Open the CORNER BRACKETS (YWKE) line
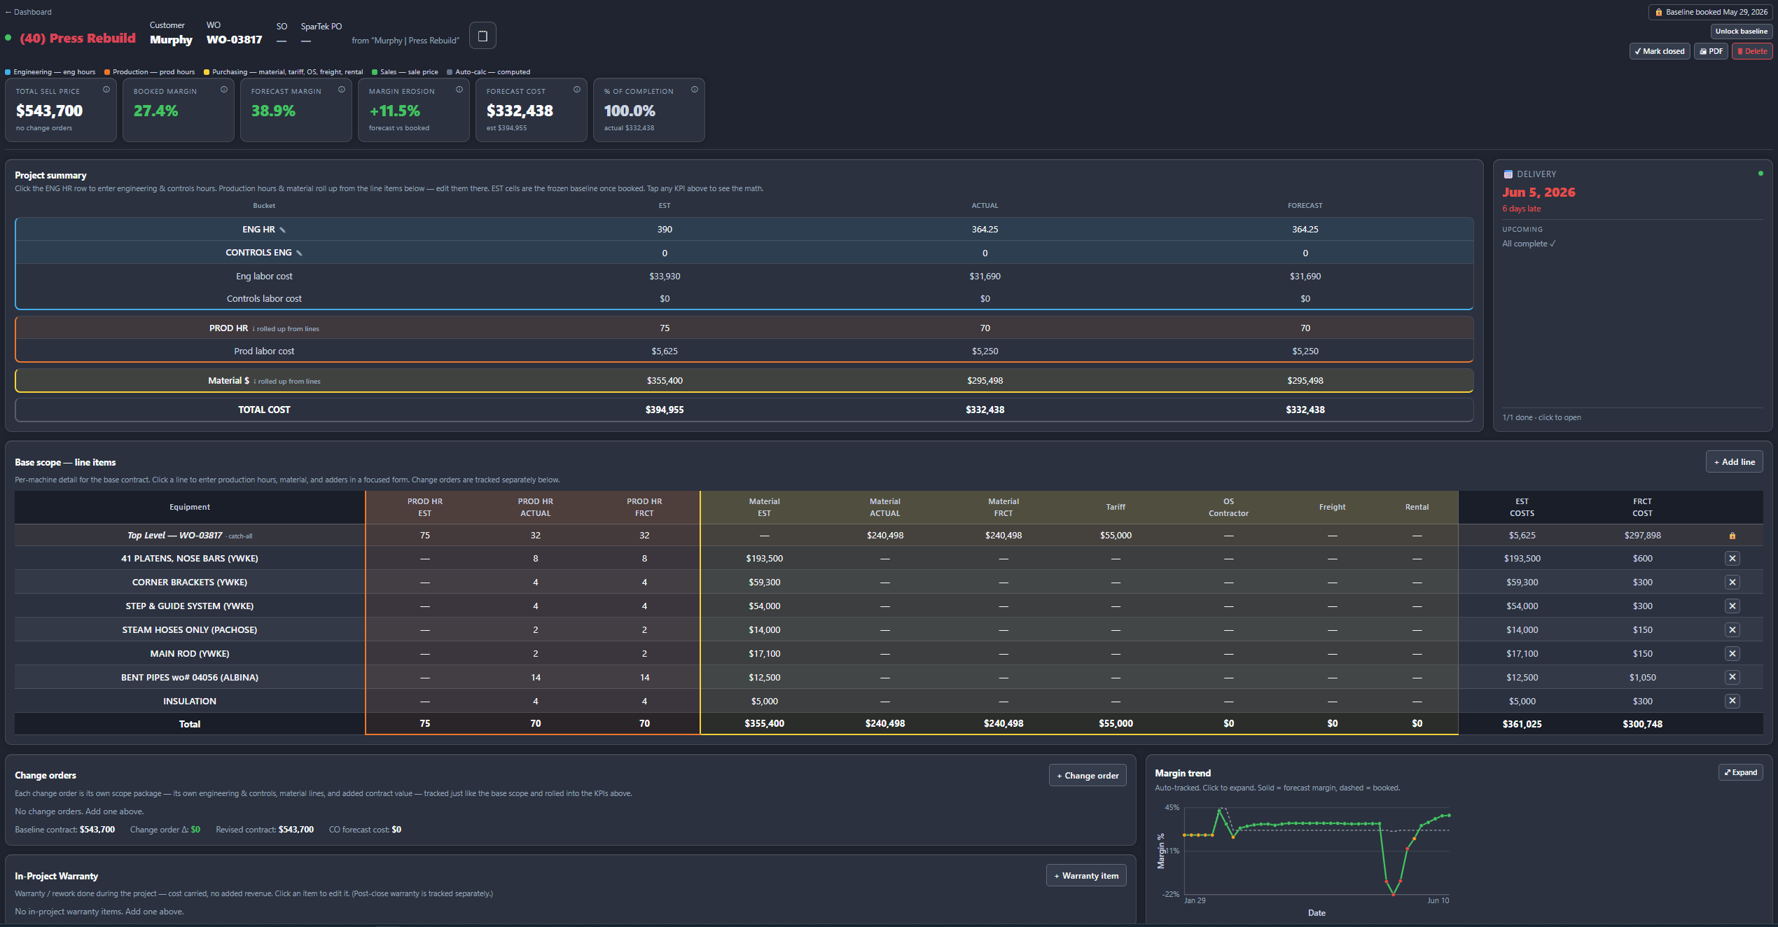1778x927 pixels. 190,583
